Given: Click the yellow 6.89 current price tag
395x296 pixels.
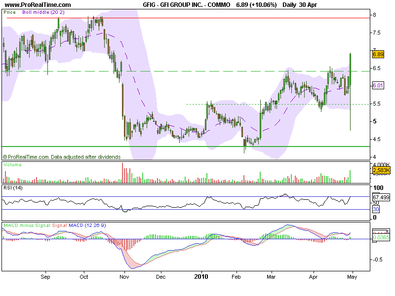Looking at the screenshot, I should (378, 54).
